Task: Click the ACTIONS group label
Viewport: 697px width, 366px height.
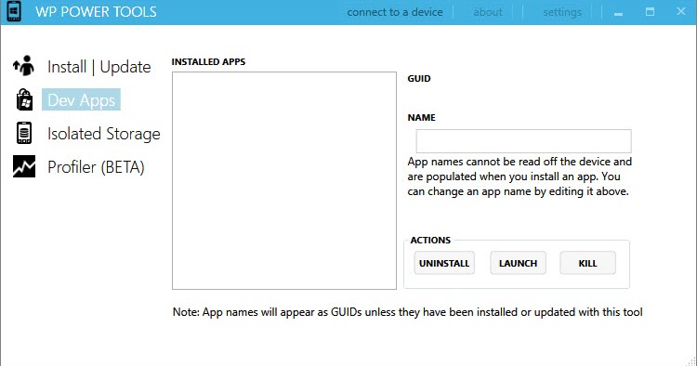Action: 430,241
